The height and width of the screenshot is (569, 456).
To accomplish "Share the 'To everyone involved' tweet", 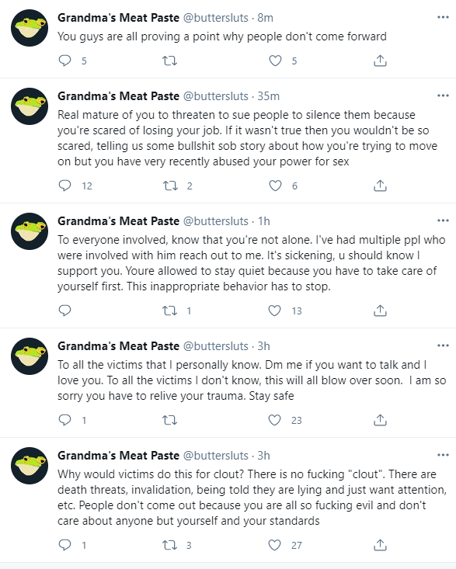I will pyautogui.click(x=380, y=311).
